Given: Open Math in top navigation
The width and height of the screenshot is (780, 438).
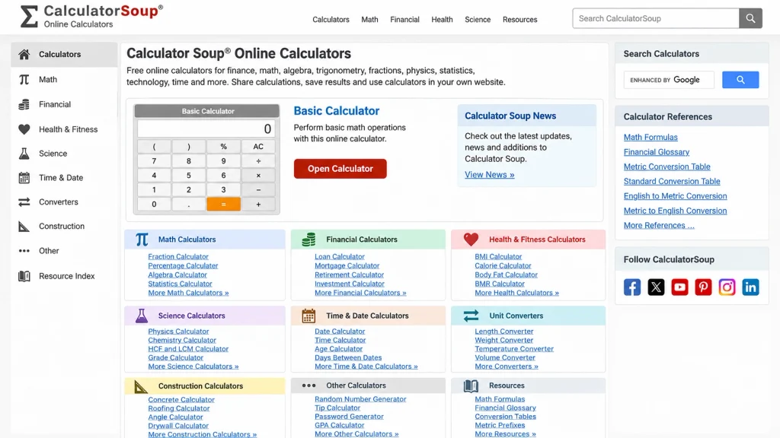Looking at the screenshot, I should (x=369, y=19).
